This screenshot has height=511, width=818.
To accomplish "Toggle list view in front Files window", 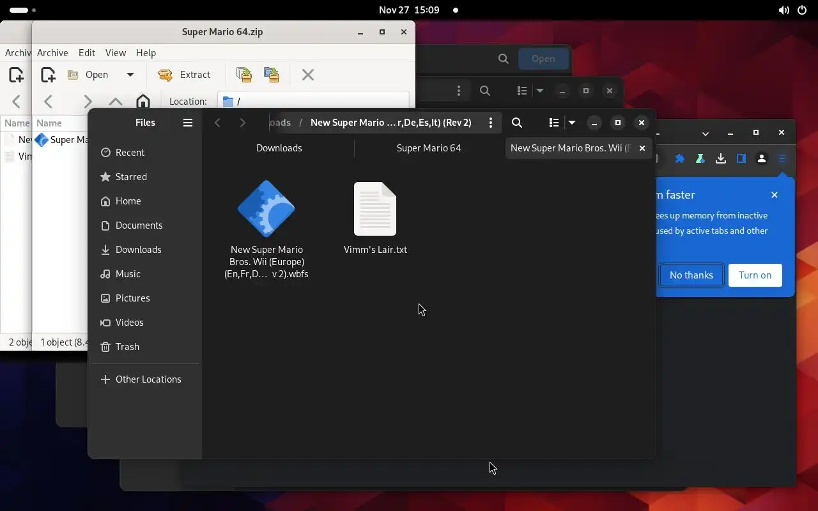I will coord(554,123).
